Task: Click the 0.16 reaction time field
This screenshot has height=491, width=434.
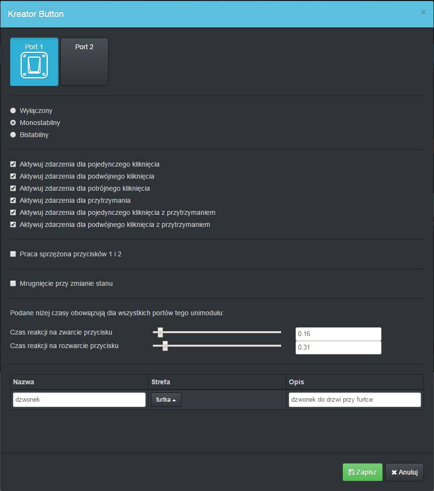Action: 338,334
